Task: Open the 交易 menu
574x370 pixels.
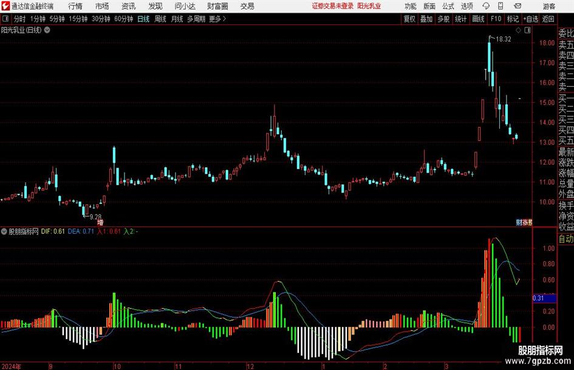Action: [x=247, y=6]
